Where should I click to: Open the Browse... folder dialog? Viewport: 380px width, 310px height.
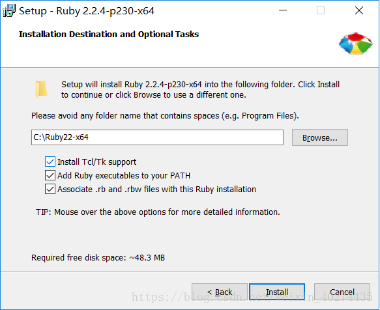tap(320, 137)
